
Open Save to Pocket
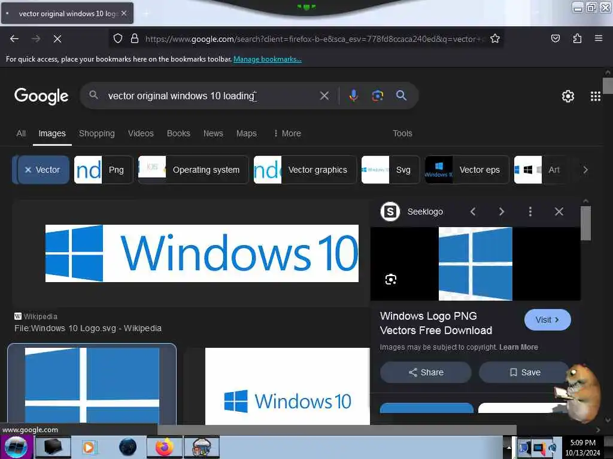tap(555, 39)
